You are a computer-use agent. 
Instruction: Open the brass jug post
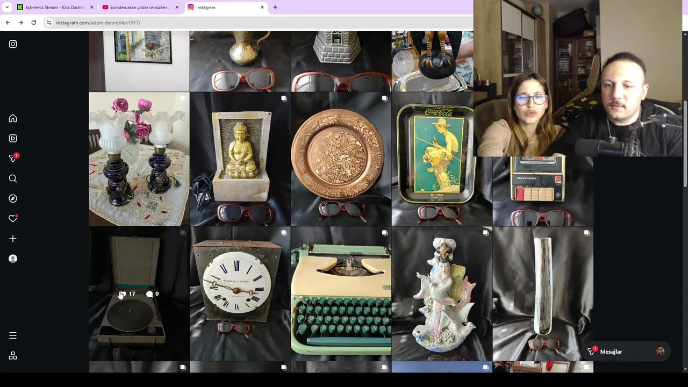(240, 61)
